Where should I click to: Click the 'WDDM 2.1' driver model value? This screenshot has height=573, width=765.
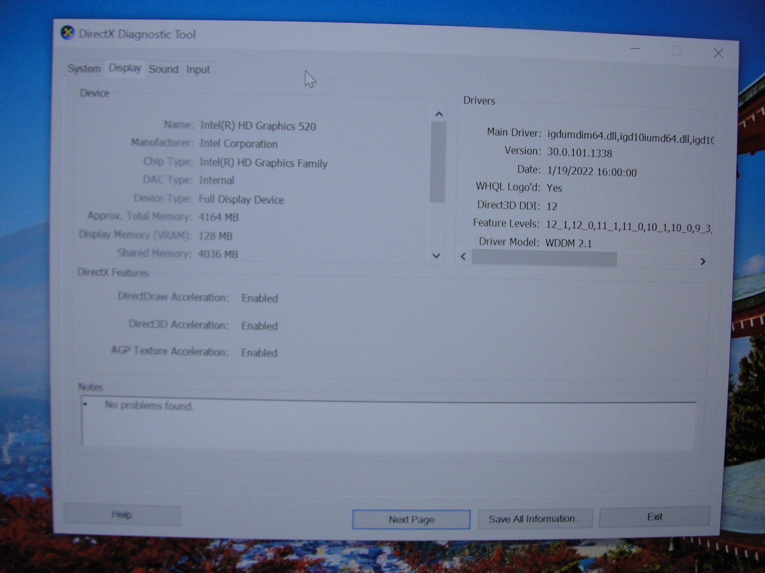569,243
